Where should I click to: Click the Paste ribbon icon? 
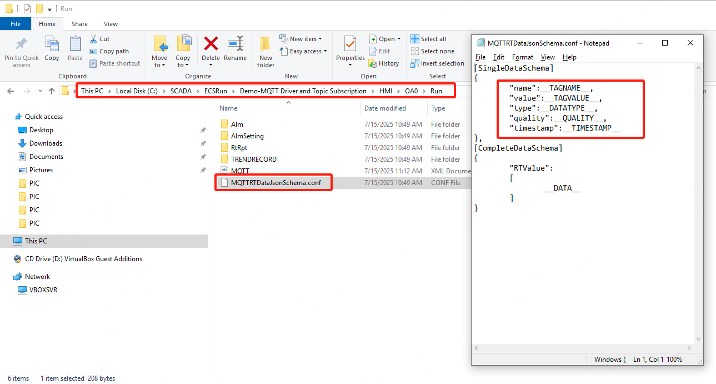coord(75,44)
